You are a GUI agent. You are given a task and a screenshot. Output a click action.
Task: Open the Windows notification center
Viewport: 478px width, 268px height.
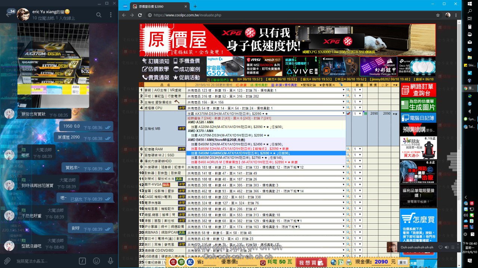470,262
